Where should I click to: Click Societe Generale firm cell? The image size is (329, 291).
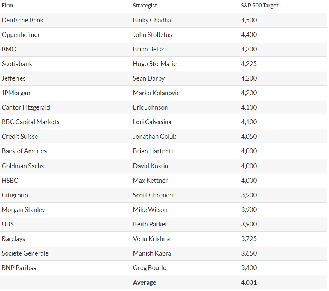click(x=25, y=253)
